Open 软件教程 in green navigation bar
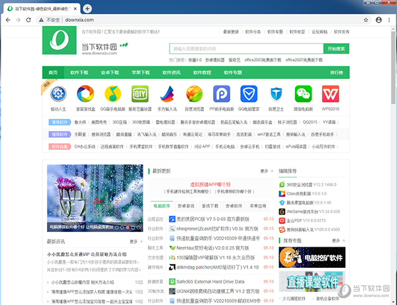This screenshot has height=305, width=397. 202,72
